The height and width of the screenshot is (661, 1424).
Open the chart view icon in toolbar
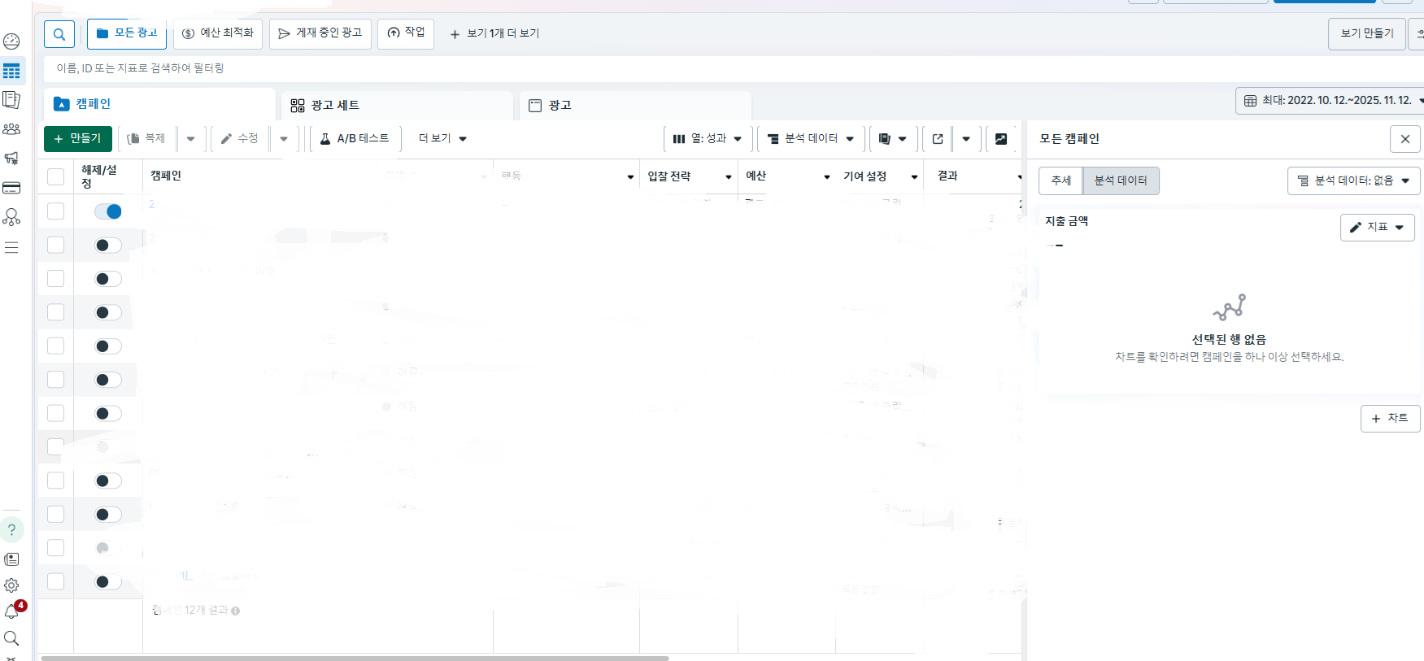(x=1001, y=139)
